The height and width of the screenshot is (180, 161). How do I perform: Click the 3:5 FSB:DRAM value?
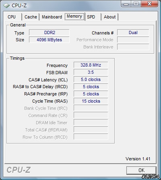(91, 72)
